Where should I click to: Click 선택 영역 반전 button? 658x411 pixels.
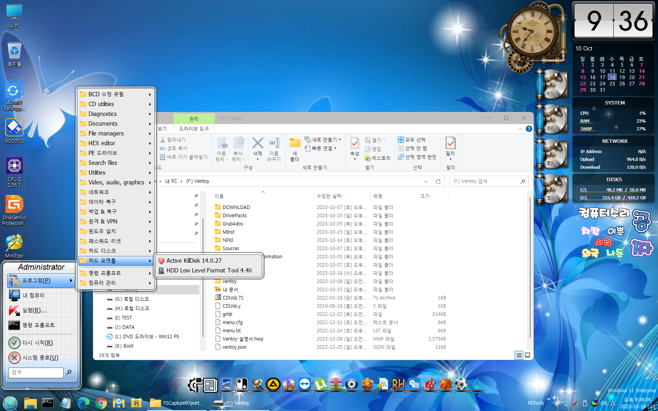coord(417,157)
